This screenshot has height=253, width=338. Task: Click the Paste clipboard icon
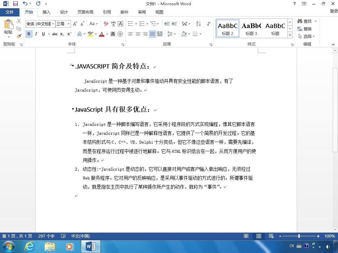pos(8,24)
